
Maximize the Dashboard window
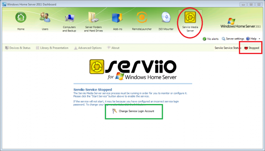(x=251, y=4)
